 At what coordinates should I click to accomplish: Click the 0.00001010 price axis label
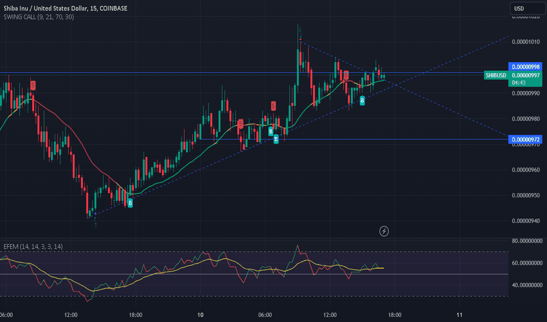tap(526, 42)
